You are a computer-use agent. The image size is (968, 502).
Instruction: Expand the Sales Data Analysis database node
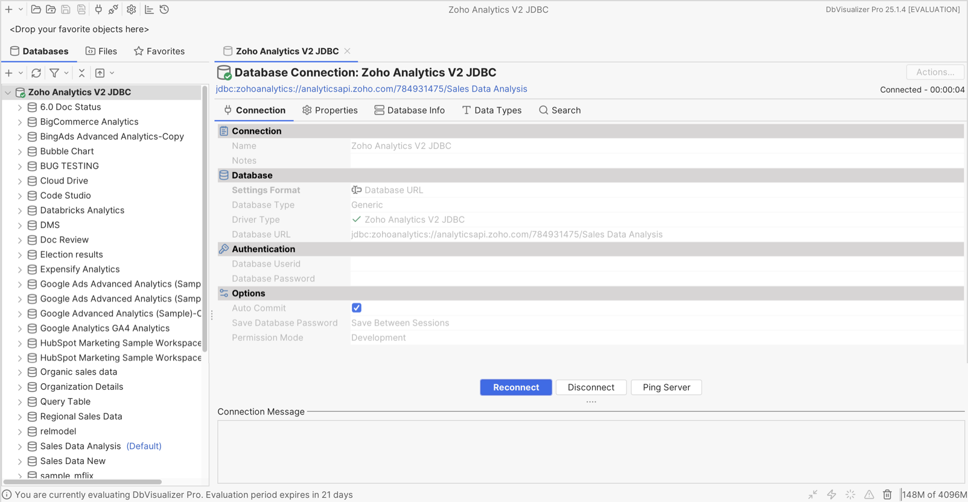(x=20, y=446)
